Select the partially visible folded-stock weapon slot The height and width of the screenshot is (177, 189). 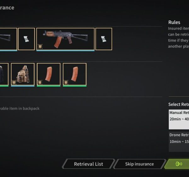tap(9, 39)
